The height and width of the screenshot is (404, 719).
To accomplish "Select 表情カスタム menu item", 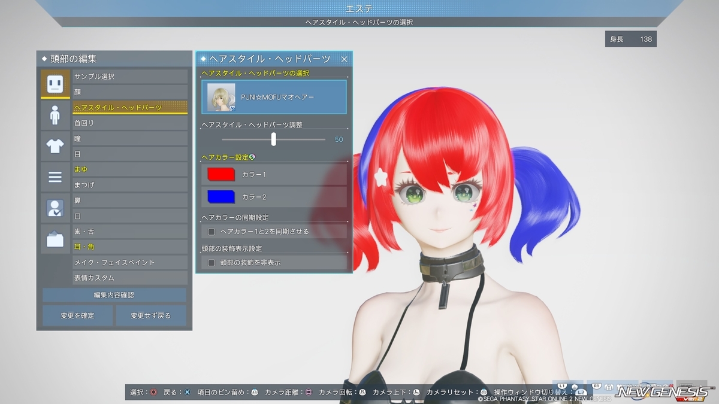I will coord(130,278).
